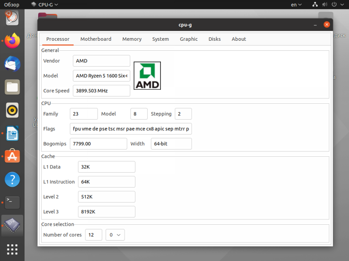Click the AMD logo image
349x261 pixels.
click(147, 76)
